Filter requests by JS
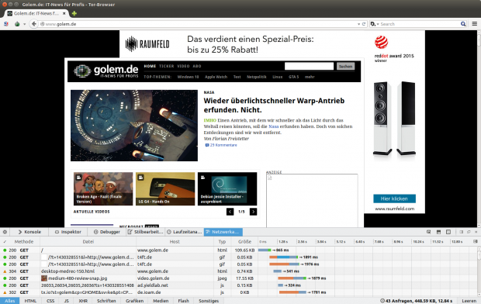 [x=66, y=301]
